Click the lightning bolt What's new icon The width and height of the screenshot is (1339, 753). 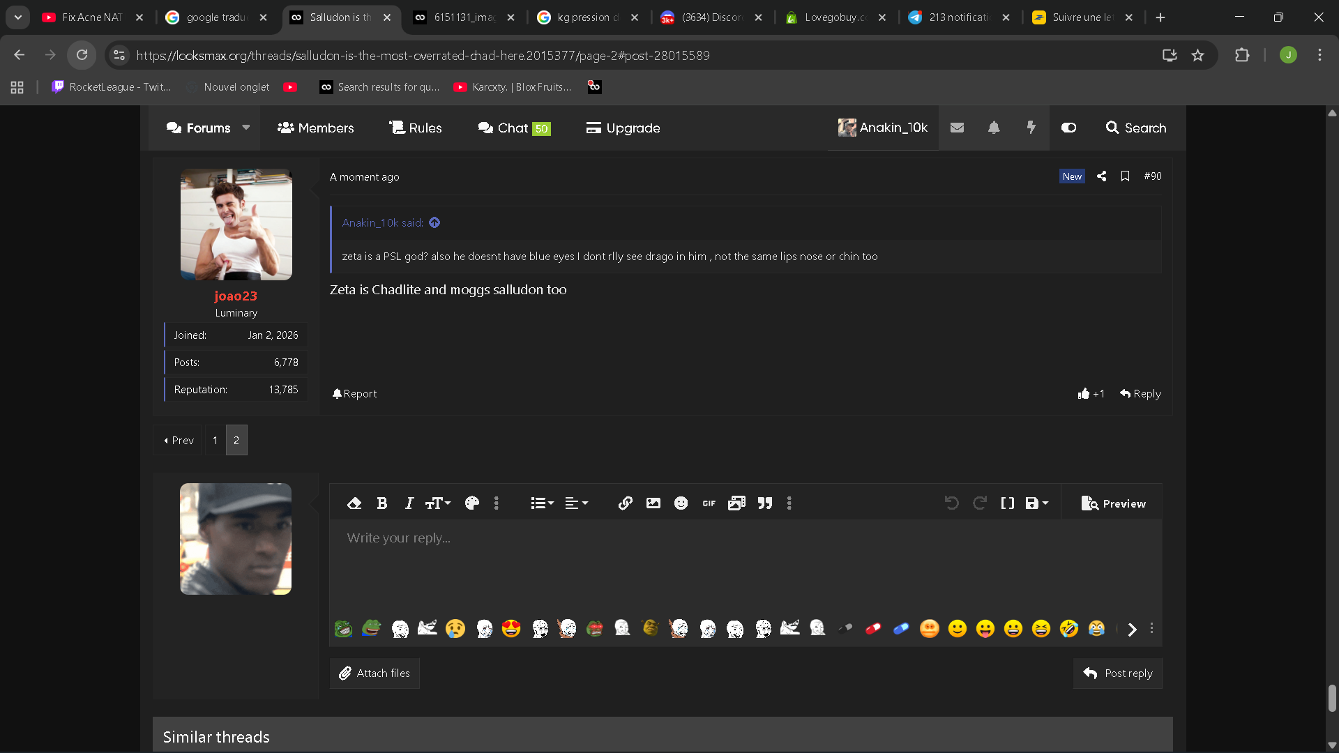pyautogui.click(x=1031, y=128)
